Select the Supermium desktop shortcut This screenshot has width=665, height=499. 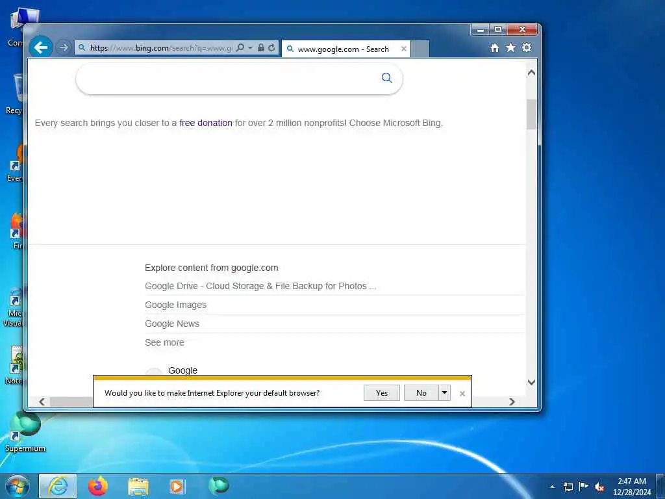[x=25, y=432]
